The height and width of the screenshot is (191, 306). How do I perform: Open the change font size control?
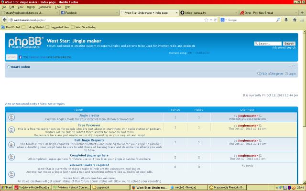[292, 65]
